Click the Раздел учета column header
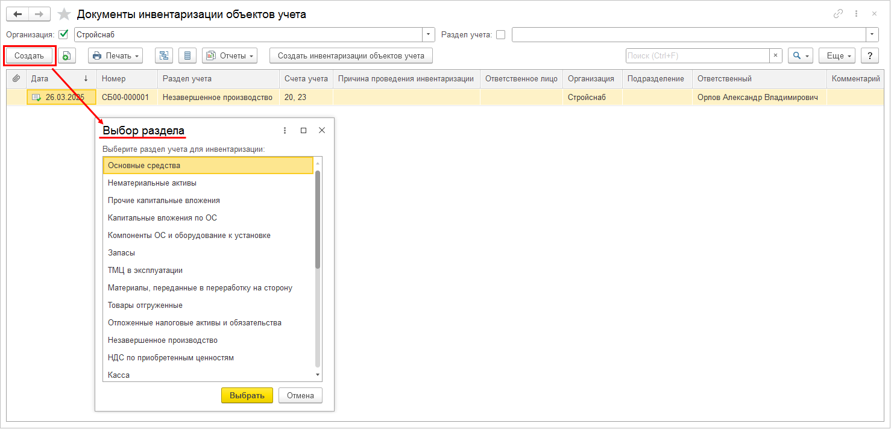This screenshot has height=429, width=891. click(218, 79)
